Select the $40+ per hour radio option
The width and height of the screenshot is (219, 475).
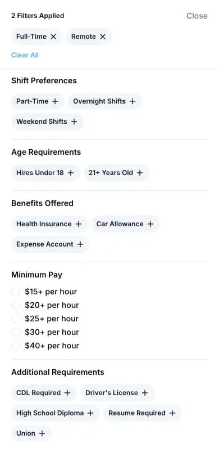(x=16, y=346)
